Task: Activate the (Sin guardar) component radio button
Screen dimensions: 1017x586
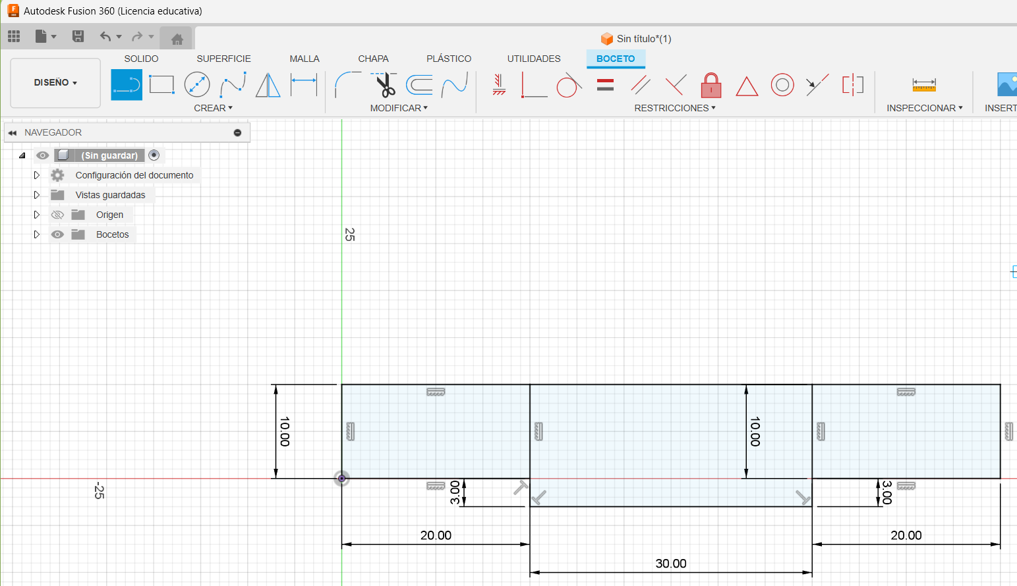Action: (x=154, y=155)
